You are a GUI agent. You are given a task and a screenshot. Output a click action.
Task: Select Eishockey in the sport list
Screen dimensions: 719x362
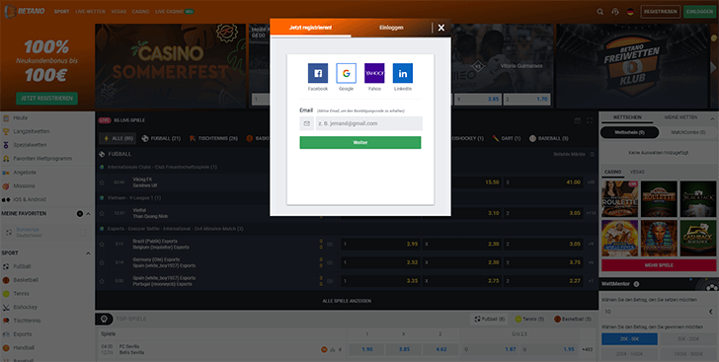coord(26,307)
